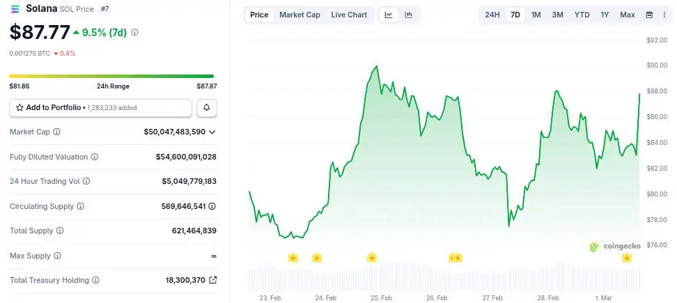Open the three-dot chart options menu
Image resolution: width=677 pixels, height=303 pixels.
tap(665, 15)
